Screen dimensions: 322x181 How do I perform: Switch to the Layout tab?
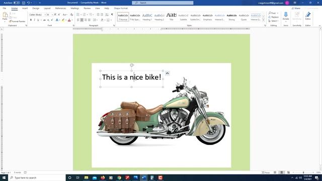click(47, 8)
